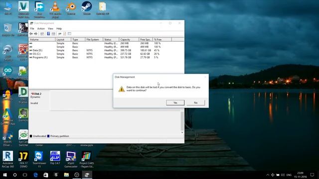This screenshot has width=319, height=179.
Task: Open Task View from the taskbar
Action: point(25,175)
